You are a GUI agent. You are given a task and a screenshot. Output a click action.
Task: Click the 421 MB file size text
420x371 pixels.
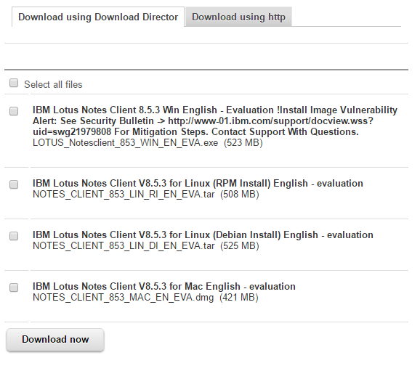coord(239,298)
